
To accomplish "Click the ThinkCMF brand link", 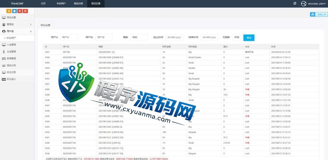I will 17,4.
